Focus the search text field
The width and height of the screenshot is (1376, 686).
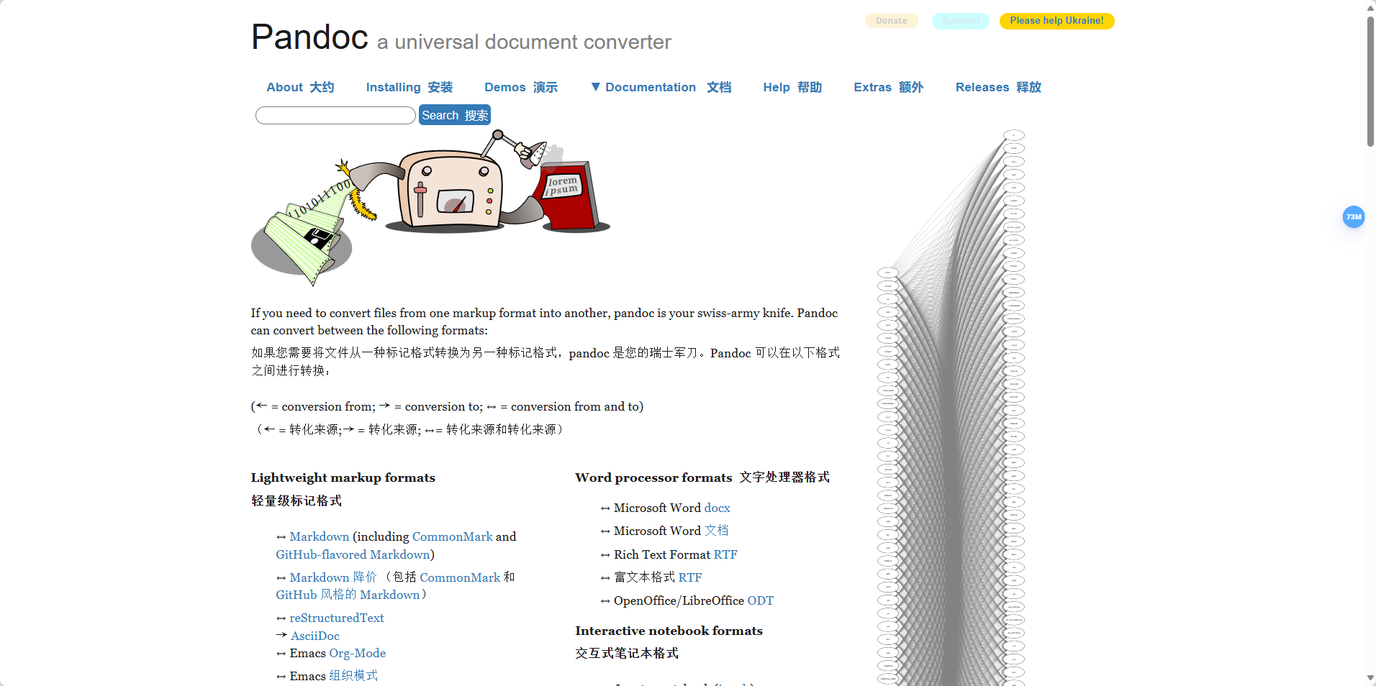click(335, 115)
